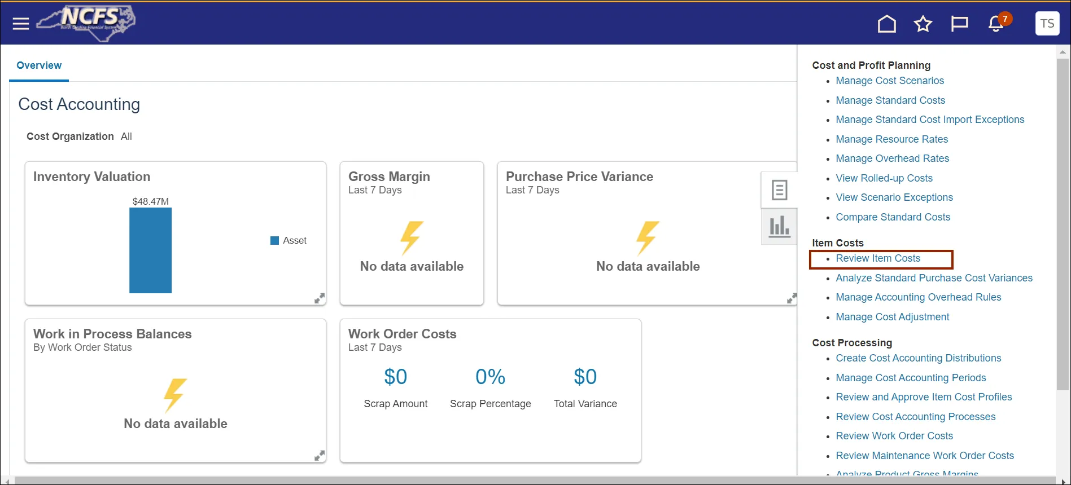
Task: Expand the Inventory Valuation card
Action: [x=320, y=298]
